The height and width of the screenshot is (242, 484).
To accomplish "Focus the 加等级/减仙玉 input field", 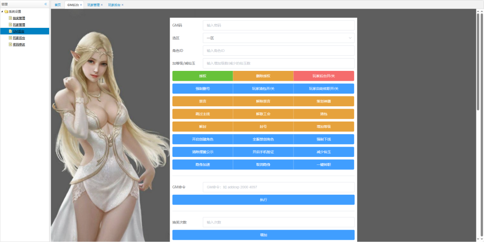I will click(278, 63).
